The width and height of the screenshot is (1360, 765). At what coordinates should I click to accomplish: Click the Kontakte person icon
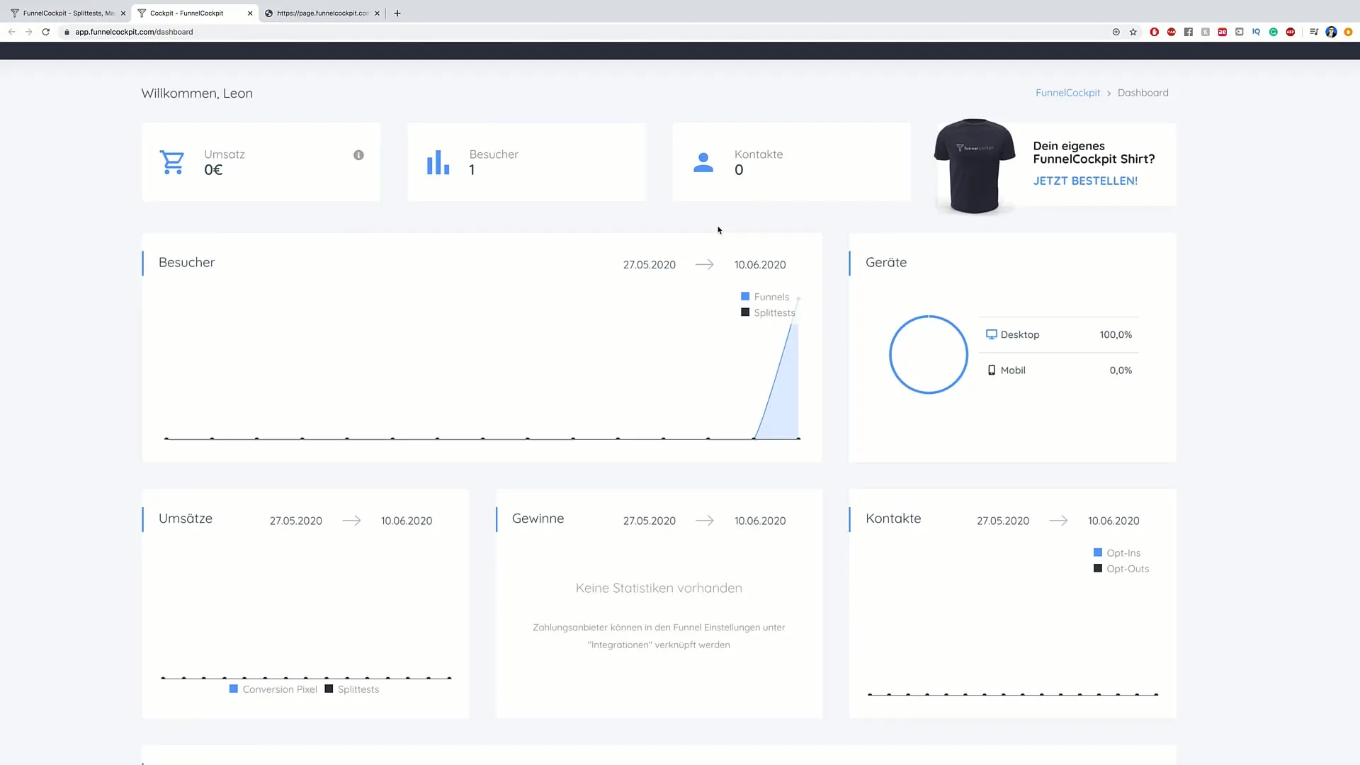tap(703, 162)
